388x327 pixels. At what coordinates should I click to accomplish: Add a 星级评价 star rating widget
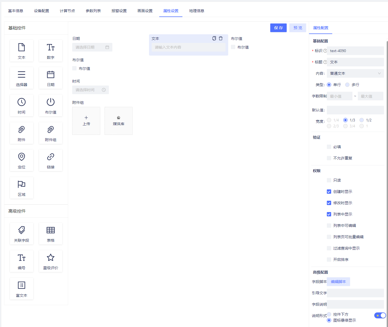click(51, 261)
